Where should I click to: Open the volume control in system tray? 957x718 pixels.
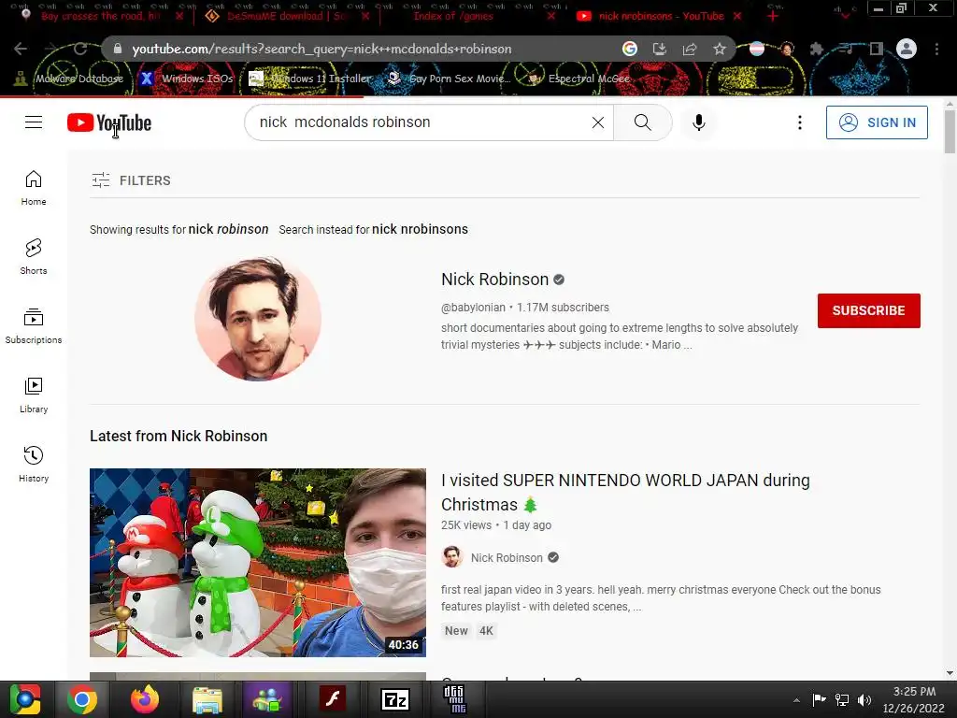pos(864,700)
